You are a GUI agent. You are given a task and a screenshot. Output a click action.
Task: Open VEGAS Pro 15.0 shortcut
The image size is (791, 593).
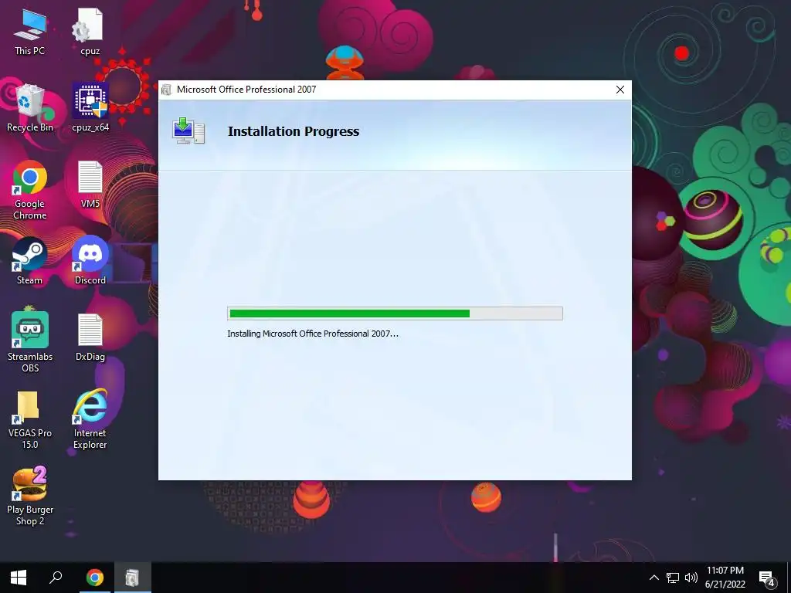[x=30, y=419]
